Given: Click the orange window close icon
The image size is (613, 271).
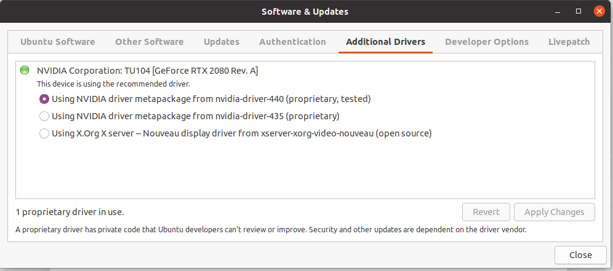Looking at the screenshot, I should tap(599, 11).
